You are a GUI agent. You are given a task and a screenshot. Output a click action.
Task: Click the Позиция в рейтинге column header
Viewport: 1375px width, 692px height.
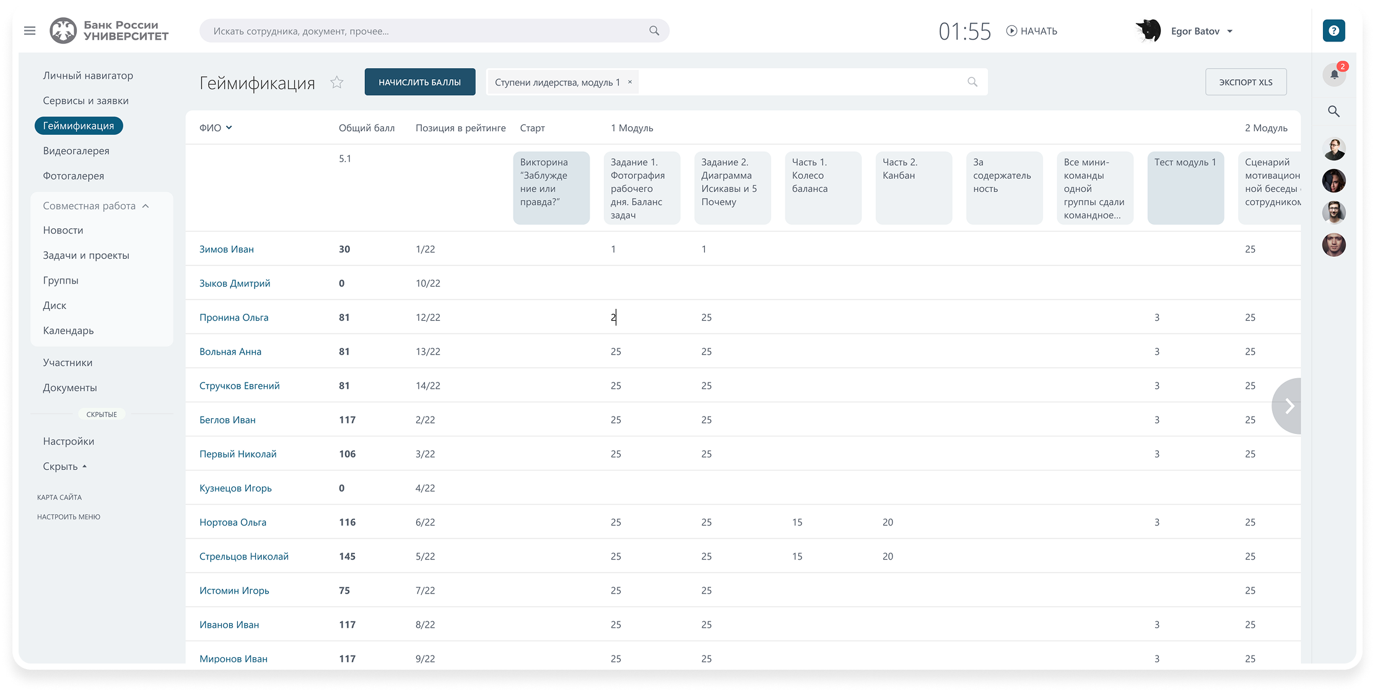point(461,128)
